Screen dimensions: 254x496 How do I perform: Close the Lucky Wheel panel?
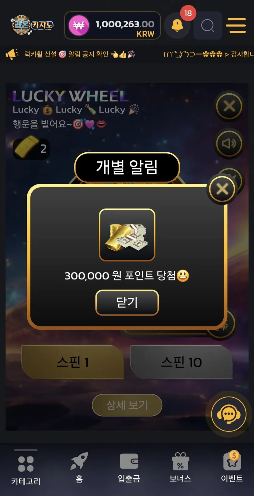(x=229, y=106)
